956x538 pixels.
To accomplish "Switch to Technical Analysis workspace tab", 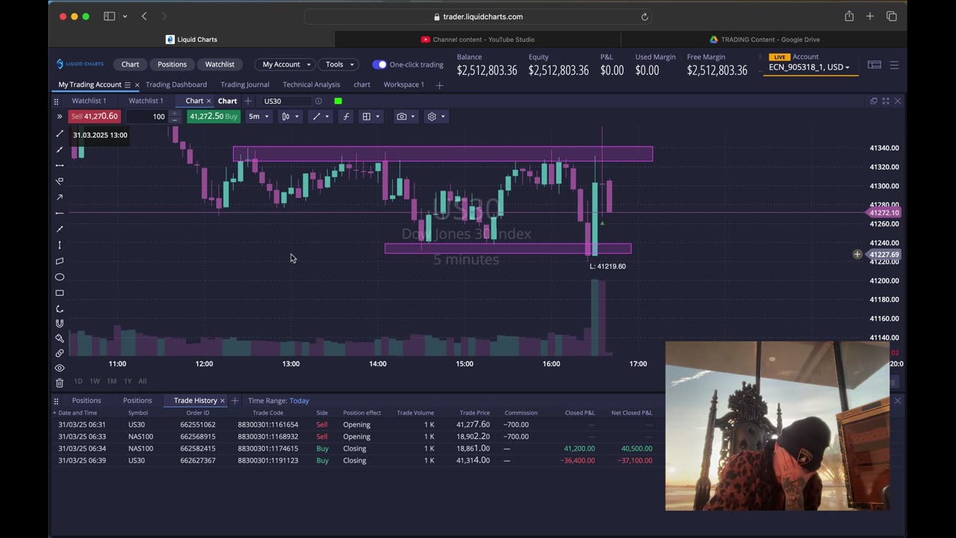I will 311,84.
